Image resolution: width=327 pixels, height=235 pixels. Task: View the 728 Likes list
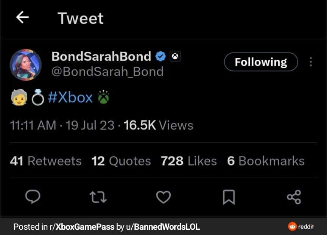coord(188,161)
